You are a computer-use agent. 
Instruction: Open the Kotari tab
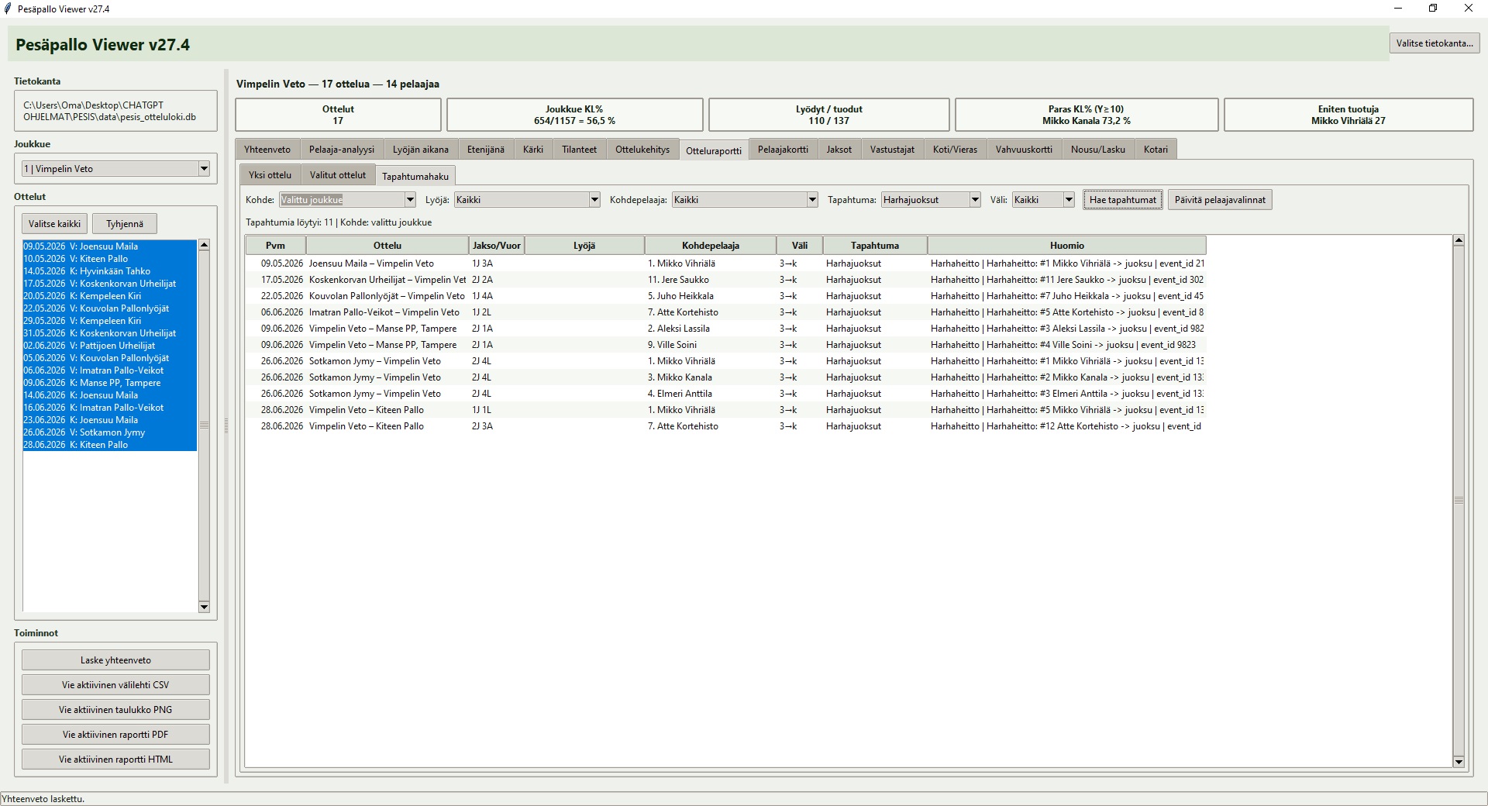coord(1156,150)
